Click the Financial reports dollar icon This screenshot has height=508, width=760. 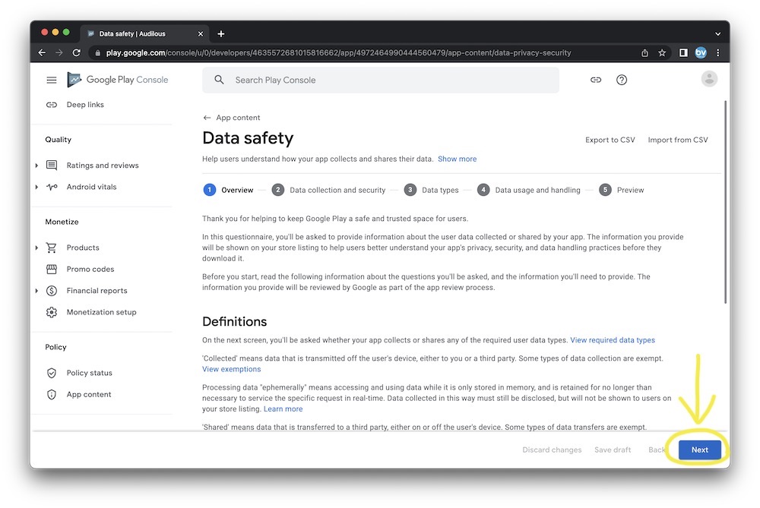point(52,291)
